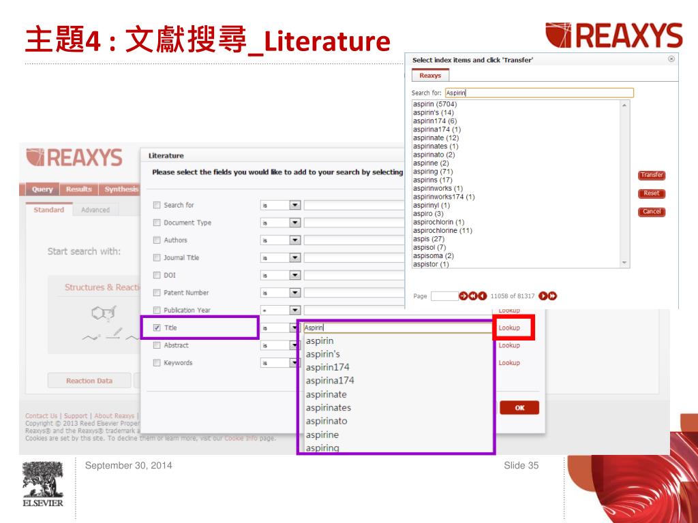
Task: Click Lookup link for Title field
Action: point(509,328)
